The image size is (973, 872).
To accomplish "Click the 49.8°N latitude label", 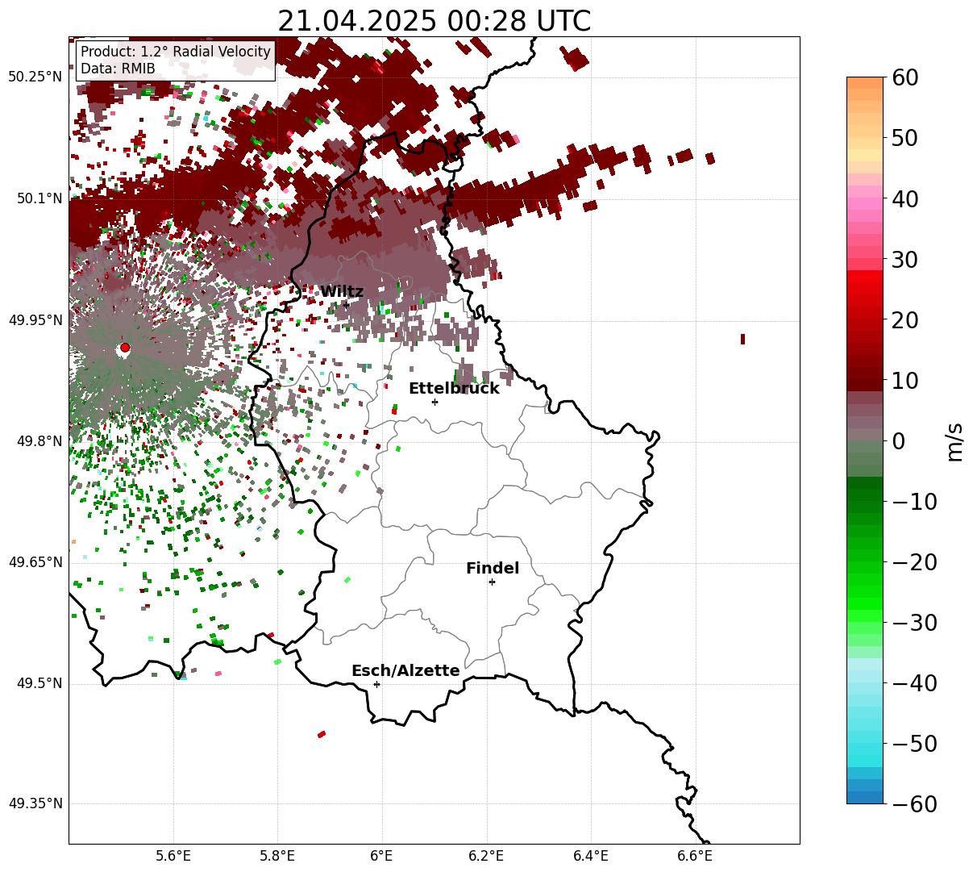I will pos(39,441).
